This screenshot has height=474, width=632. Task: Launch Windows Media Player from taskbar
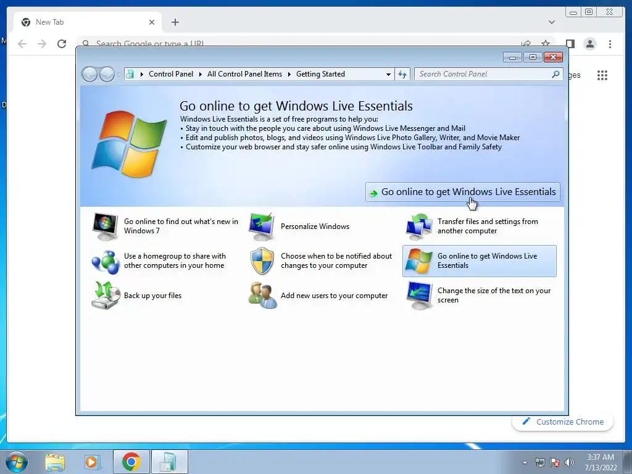point(92,462)
